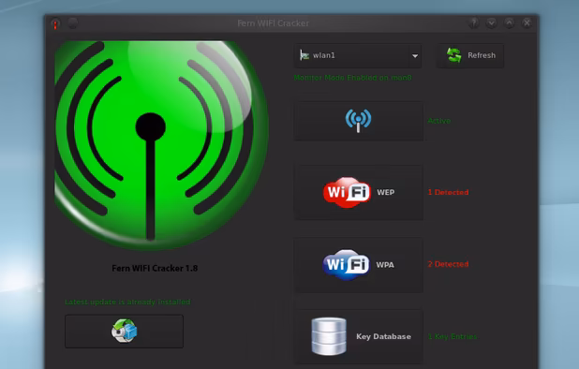Screen dimensions: 579x369
Task: Click the '1 Detected' WEP status text
Action: (448, 192)
